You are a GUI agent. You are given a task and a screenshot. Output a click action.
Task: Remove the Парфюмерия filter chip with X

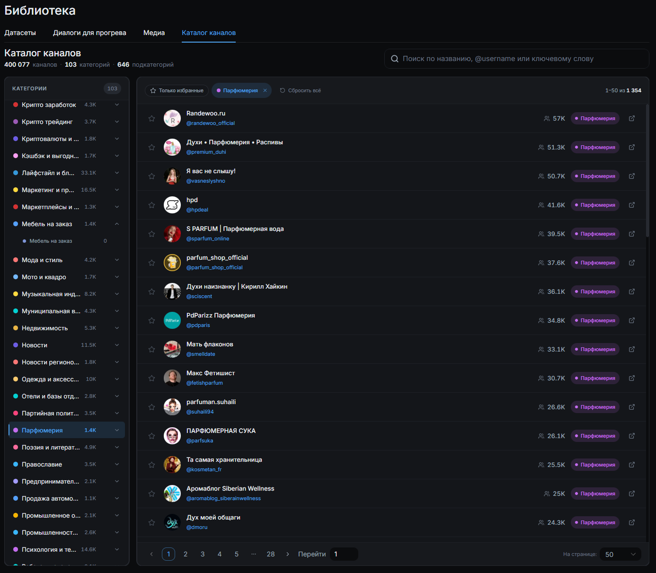pos(265,90)
